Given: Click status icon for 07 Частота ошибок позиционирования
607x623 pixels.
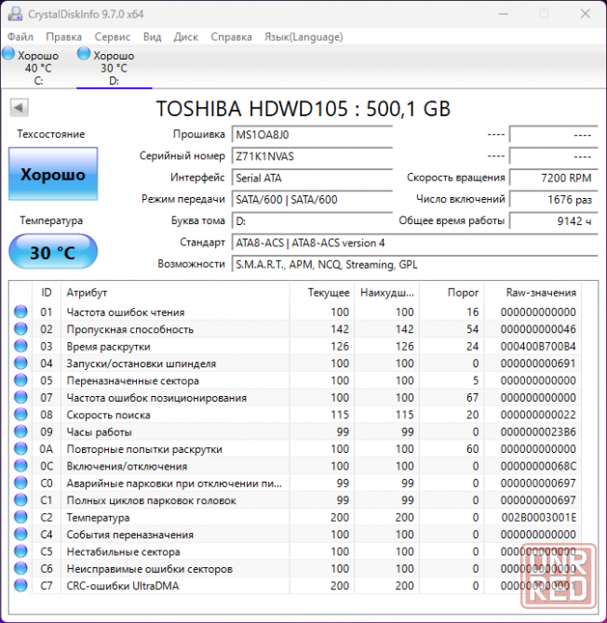Looking at the screenshot, I should (x=20, y=397).
